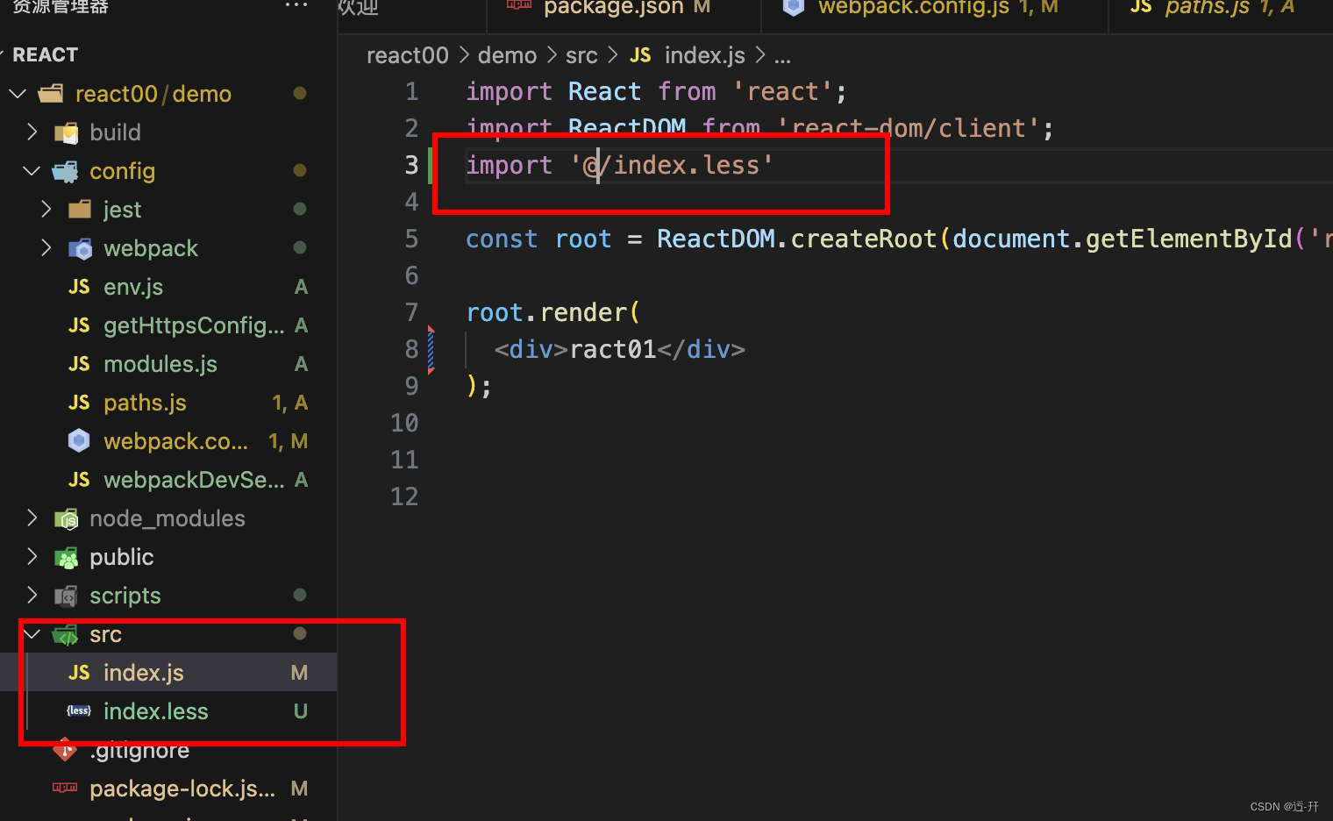Image resolution: width=1333 pixels, height=821 pixels.
Task: Click the U status badge beside index.less
Action: [300, 711]
